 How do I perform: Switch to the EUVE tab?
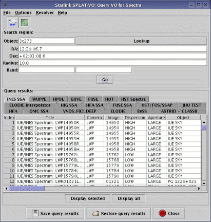point(76,99)
